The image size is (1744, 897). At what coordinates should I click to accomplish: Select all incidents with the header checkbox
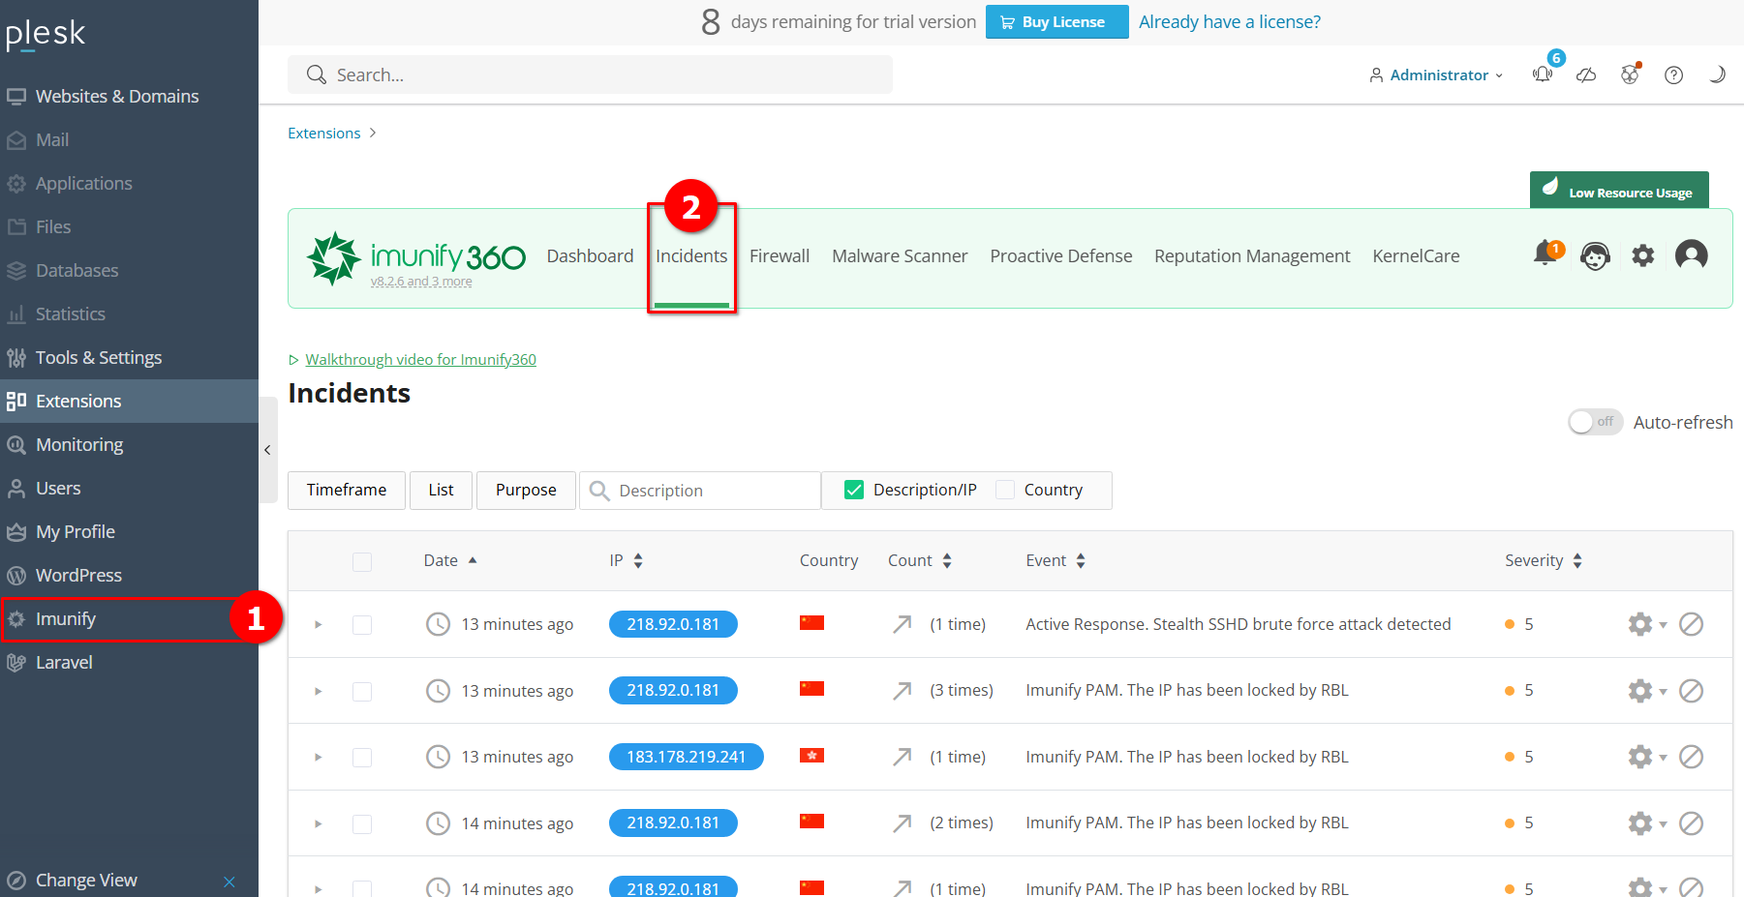tap(362, 561)
